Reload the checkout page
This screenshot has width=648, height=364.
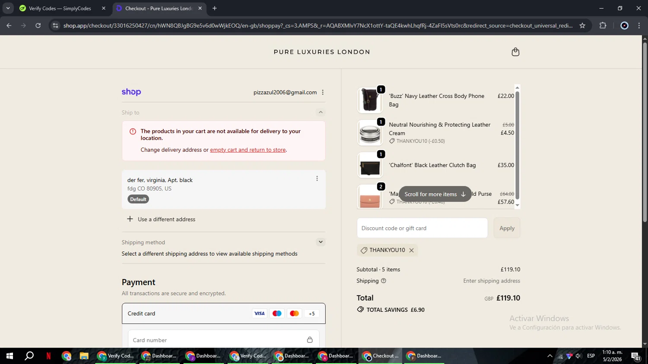(x=38, y=25)
